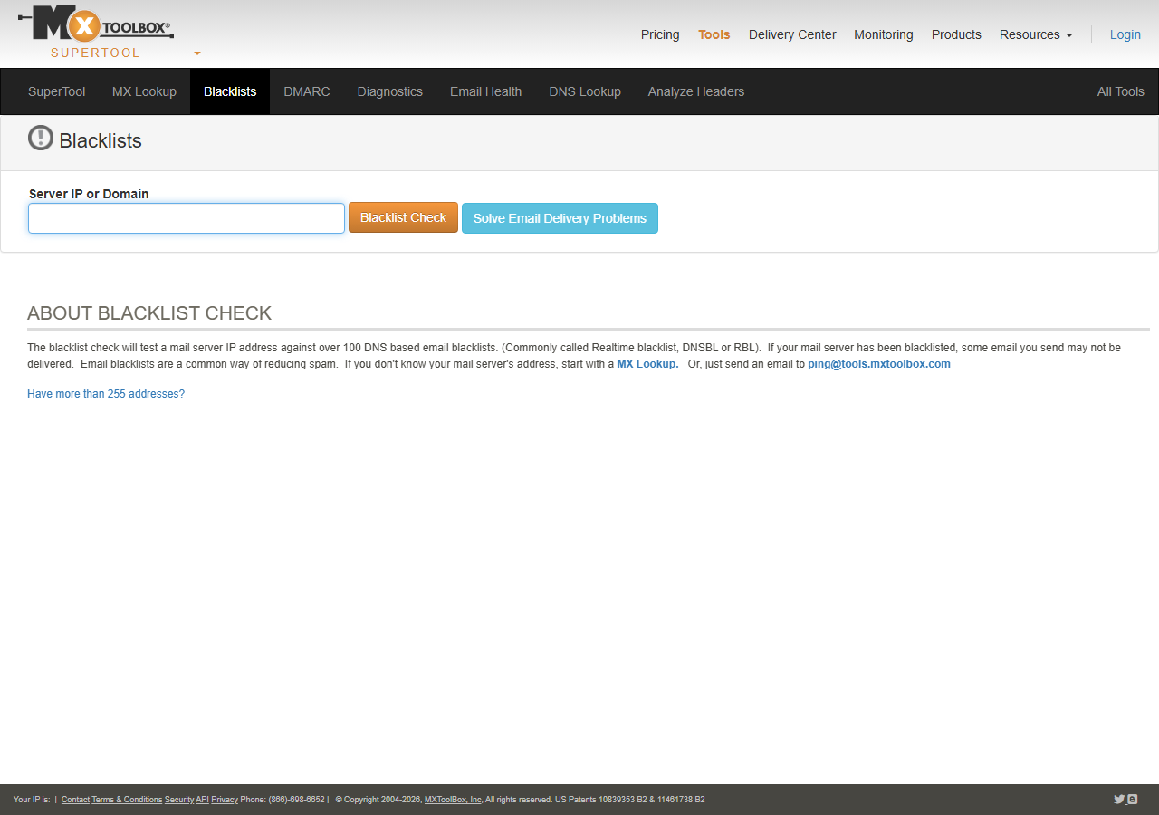The image size is (1159, 815).
Task: Open Delivery Center page
Action: pyautogui.click(x=792, y=34)
